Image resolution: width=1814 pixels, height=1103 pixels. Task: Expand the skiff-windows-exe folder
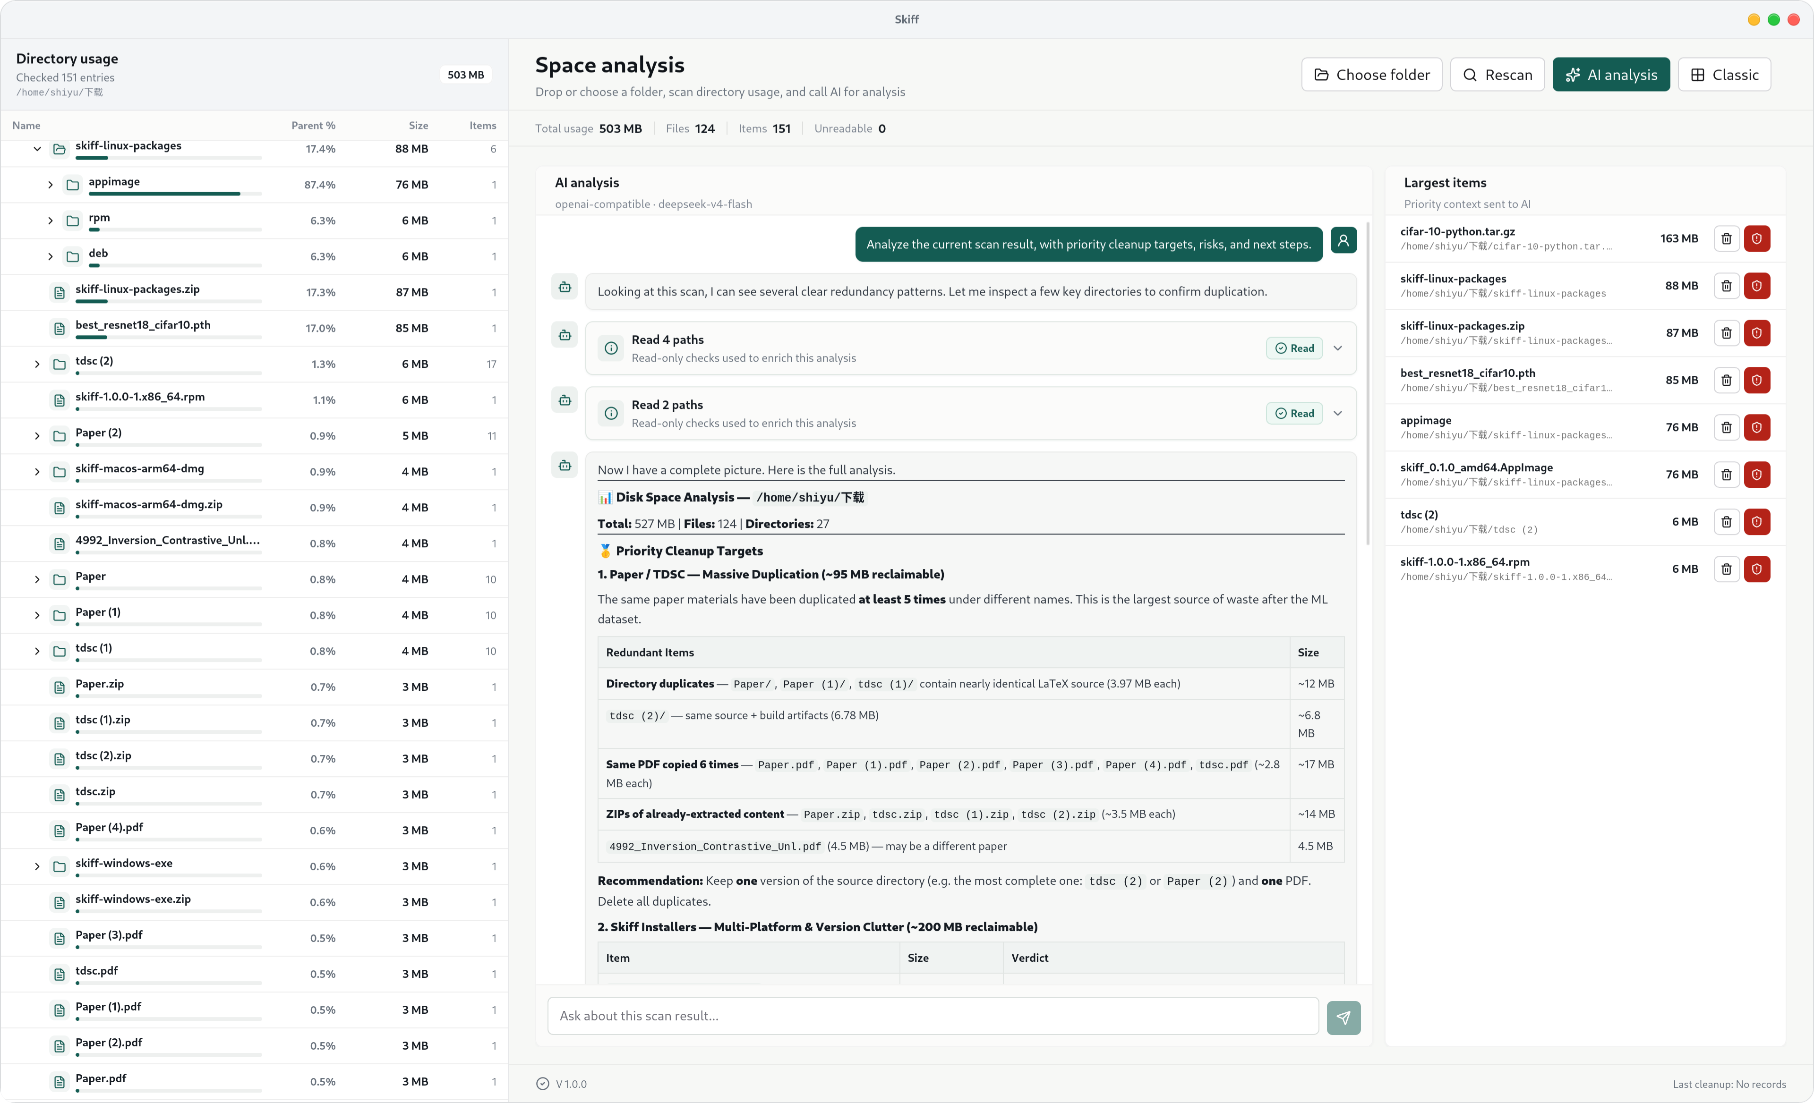click(x=37, y=867)
